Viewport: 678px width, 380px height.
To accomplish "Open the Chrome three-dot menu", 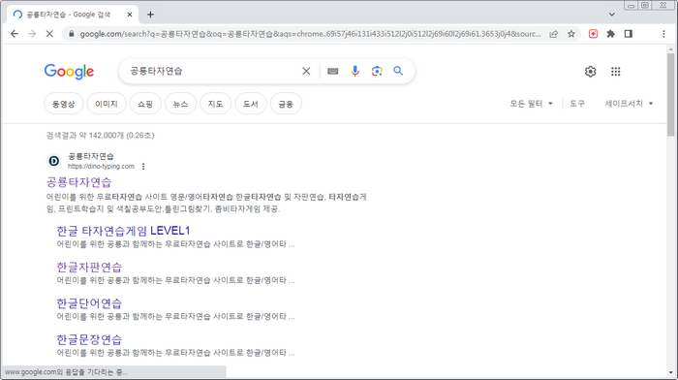I will pyautogui.click(x=663, y=34).
